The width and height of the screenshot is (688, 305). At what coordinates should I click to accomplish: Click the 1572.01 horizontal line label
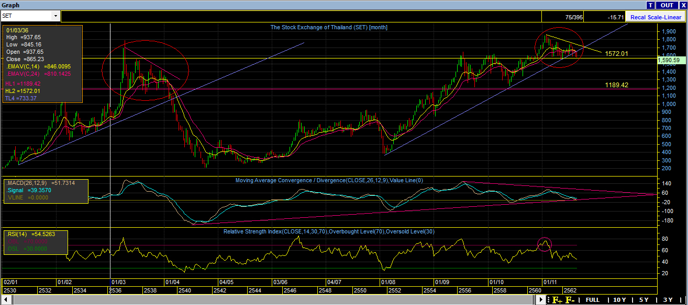tap(616, 54)
